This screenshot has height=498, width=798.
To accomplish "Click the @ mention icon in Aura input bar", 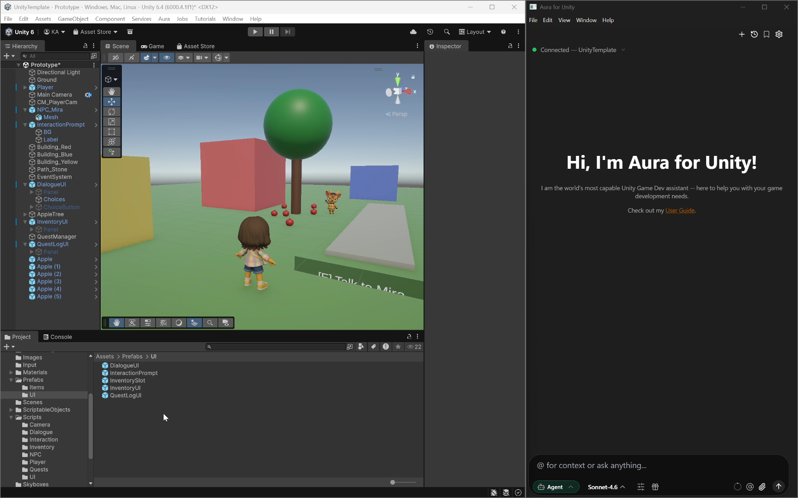I will (x=750, y=487).
